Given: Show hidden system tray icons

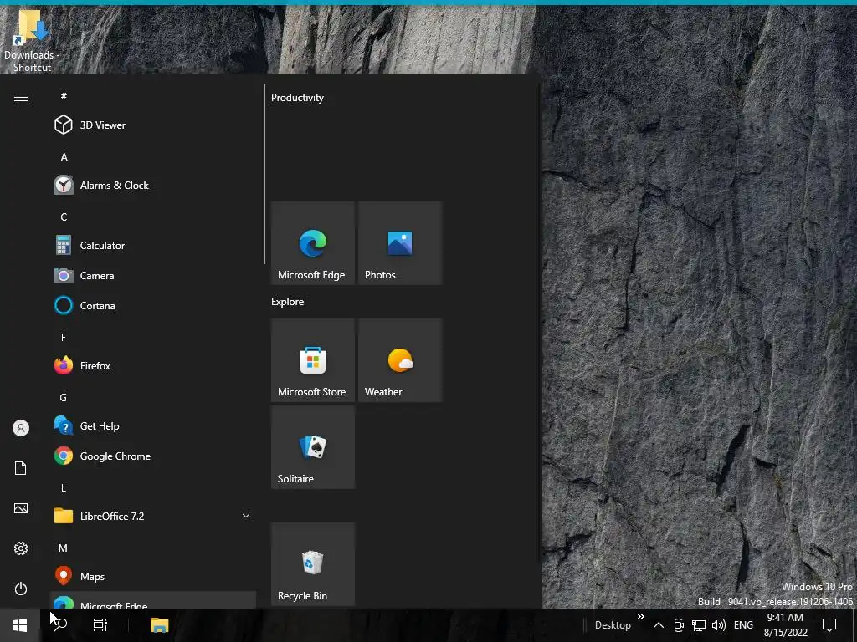Looking at the screenshot, I should pos(659,625).
